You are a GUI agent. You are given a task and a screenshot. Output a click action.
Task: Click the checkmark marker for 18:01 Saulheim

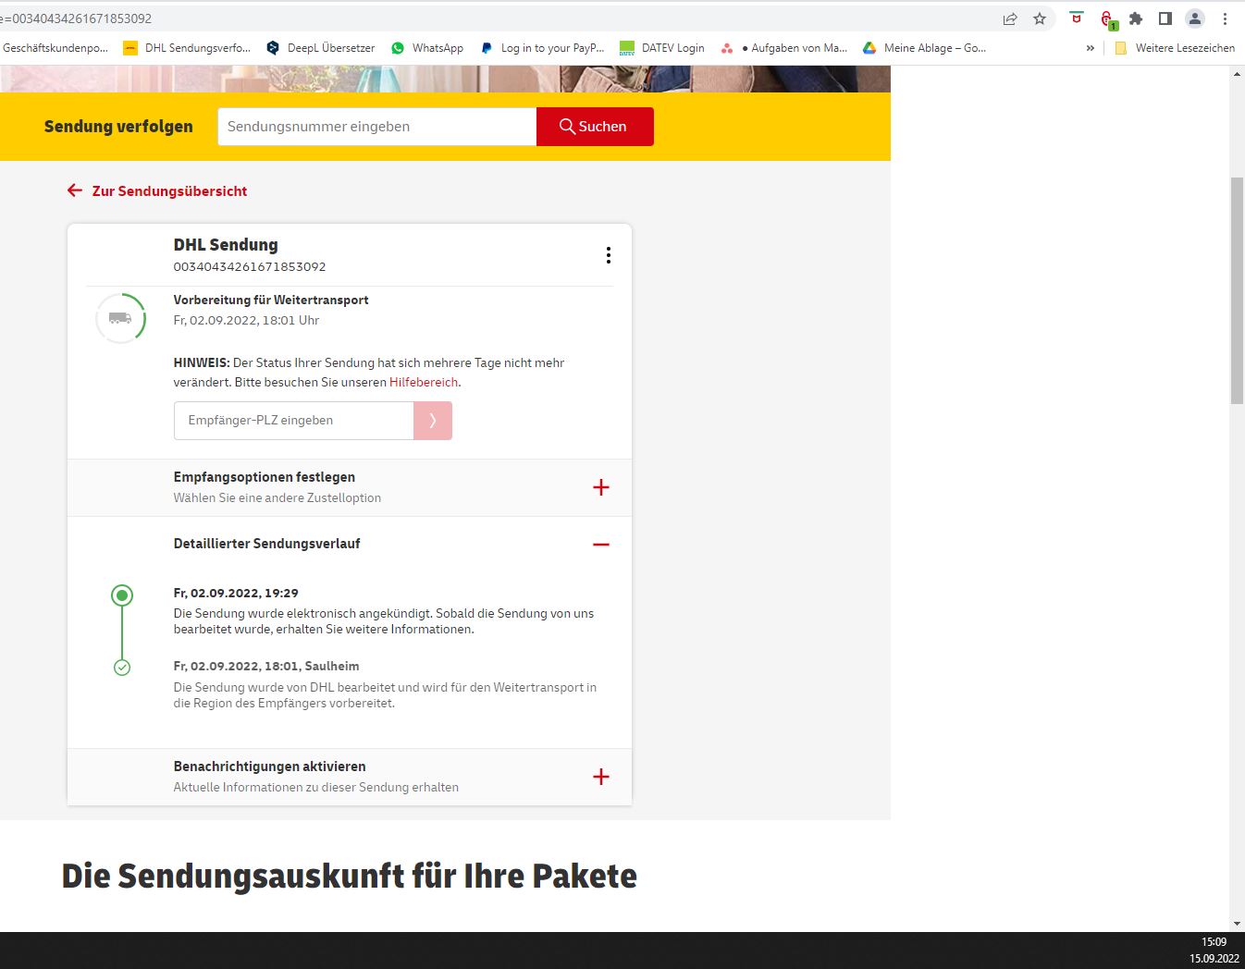click(122, 668)
